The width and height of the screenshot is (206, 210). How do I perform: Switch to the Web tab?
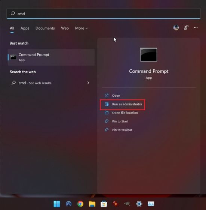[x=65, y=28]
